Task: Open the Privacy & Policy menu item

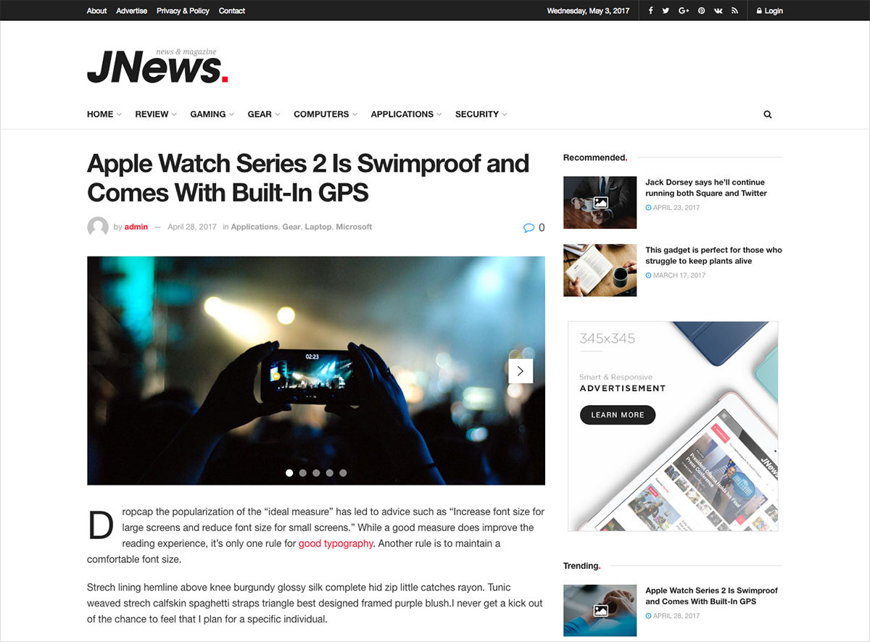Action: (183, 11)
